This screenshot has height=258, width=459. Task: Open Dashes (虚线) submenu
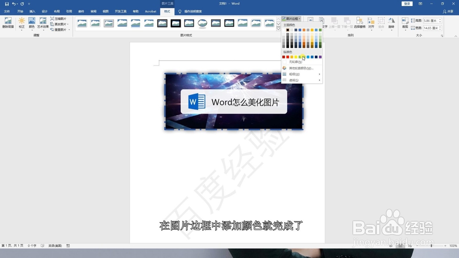302,80
